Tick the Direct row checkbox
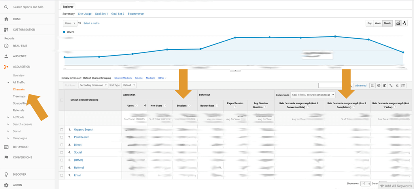Viewport: 414px width, 189px height. [62, 145]
